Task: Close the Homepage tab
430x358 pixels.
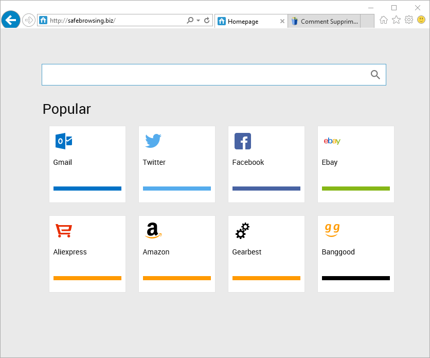Action: 282,21
